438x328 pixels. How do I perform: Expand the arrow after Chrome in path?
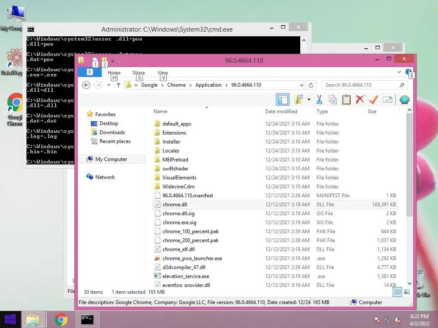190,85
